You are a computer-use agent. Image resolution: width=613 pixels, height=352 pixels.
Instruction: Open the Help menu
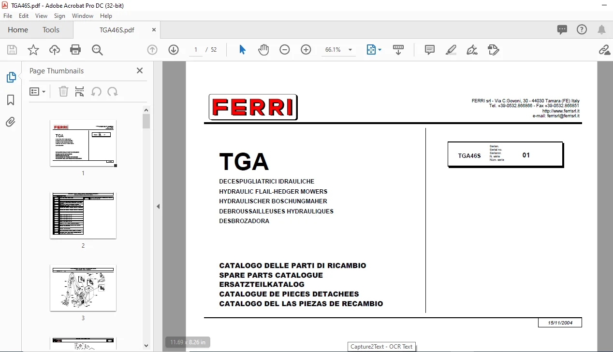(106, 16)
